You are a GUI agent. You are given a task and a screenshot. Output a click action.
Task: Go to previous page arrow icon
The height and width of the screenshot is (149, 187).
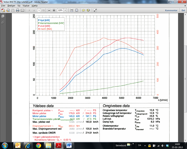coord(29,10)
